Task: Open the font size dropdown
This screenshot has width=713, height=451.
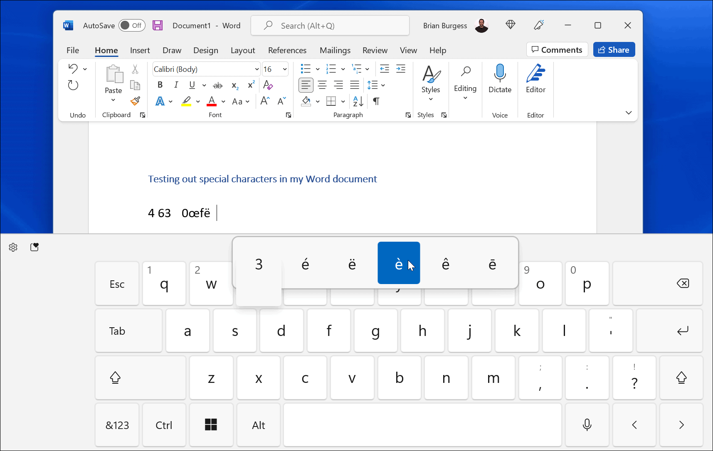Action: pos(284,69)
